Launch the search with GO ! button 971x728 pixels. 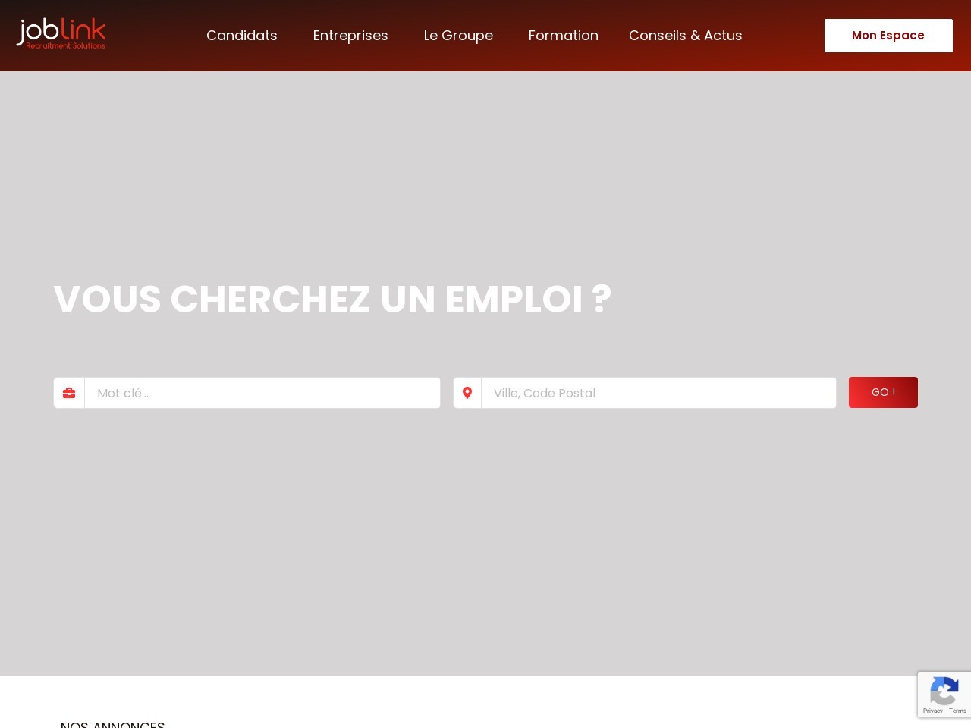click(883, 392)
